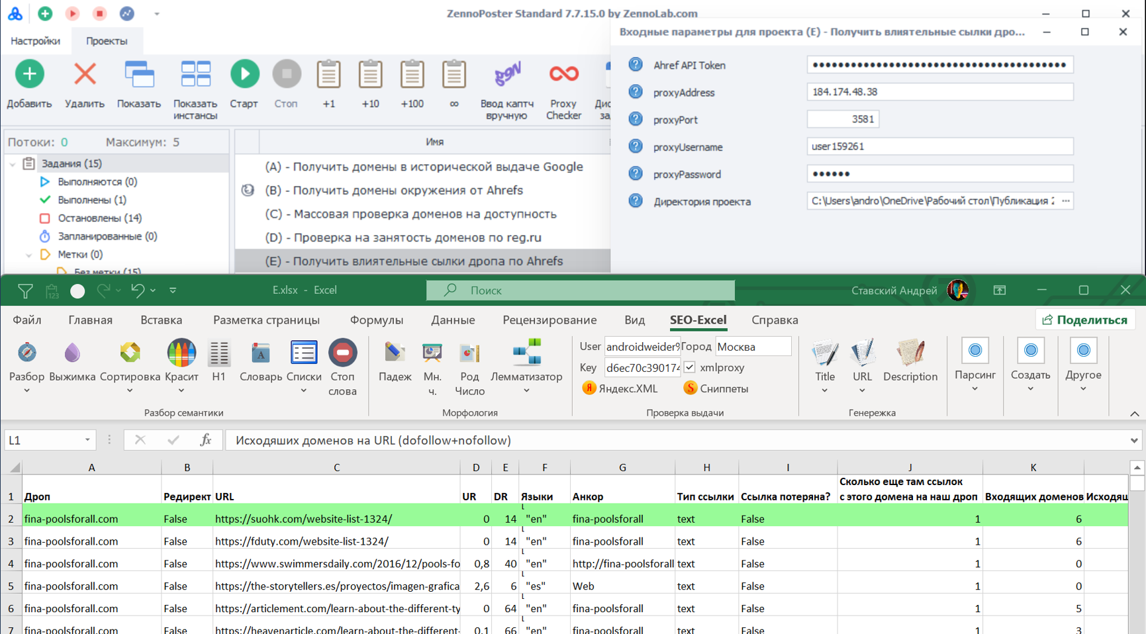This screenshot has width=1146, height=634.
Task: Click the Мн. ч. icon
Action: pyautogui.click(x=432, y=353)
